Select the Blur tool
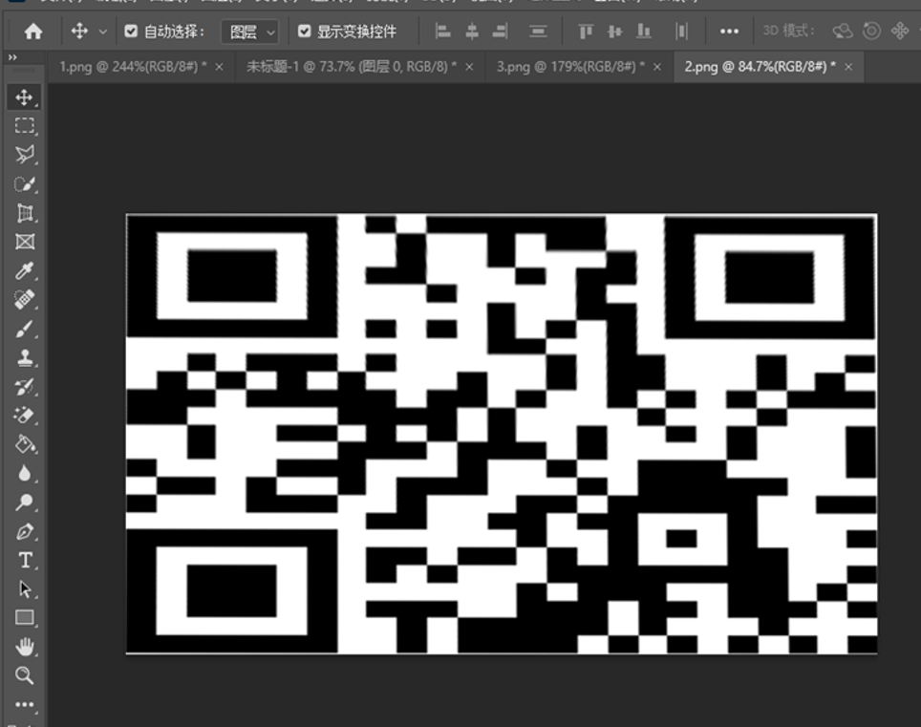This screenshot has width=921, height=727. tap(24, 473)
